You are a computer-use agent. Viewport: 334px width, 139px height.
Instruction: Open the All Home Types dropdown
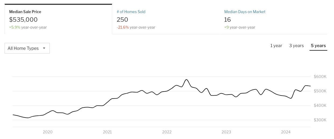(x=27, y=48)
